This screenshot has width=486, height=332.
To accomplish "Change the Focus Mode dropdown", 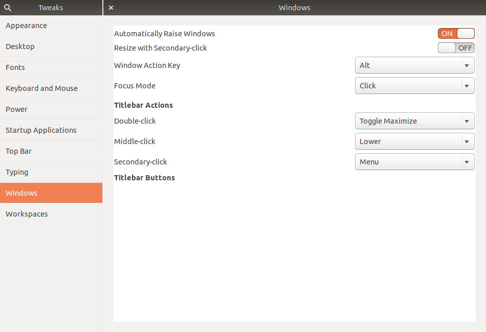I will (x=414, y=86).
